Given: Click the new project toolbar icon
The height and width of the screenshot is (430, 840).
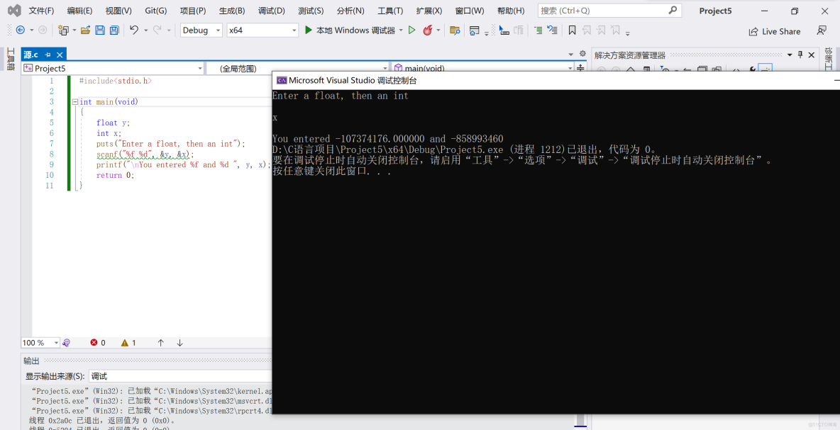Looking at the screenshot, I should (x=63, y=30).
